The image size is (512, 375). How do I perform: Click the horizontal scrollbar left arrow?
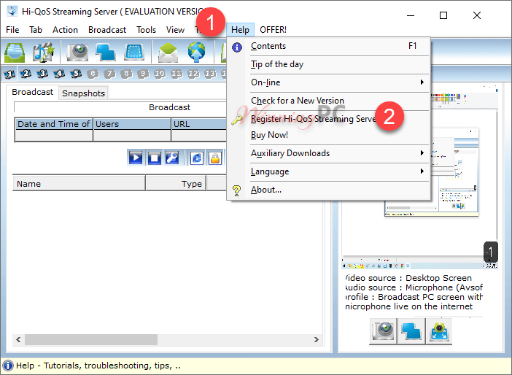coord(19,339)
